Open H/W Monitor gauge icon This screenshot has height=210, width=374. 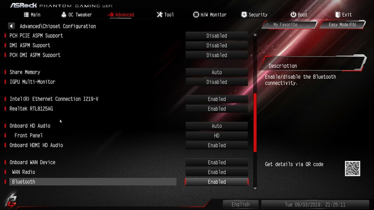(x=196, y=15)
